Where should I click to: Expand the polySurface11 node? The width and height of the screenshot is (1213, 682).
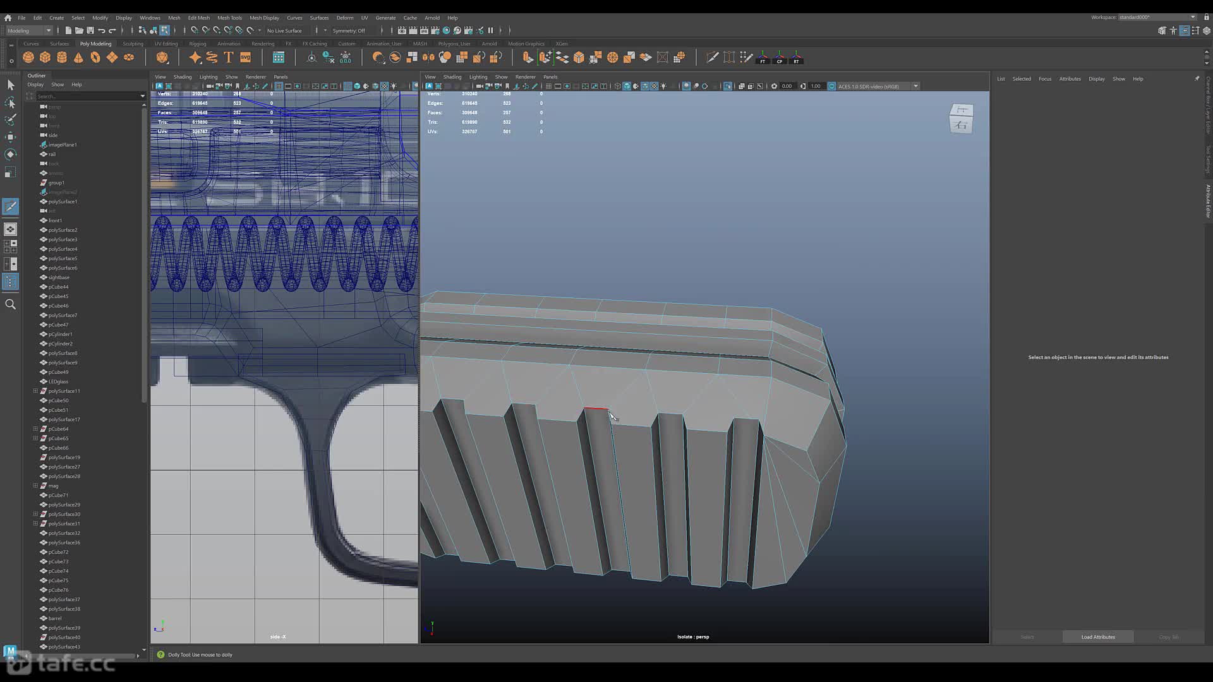point(35,391)
